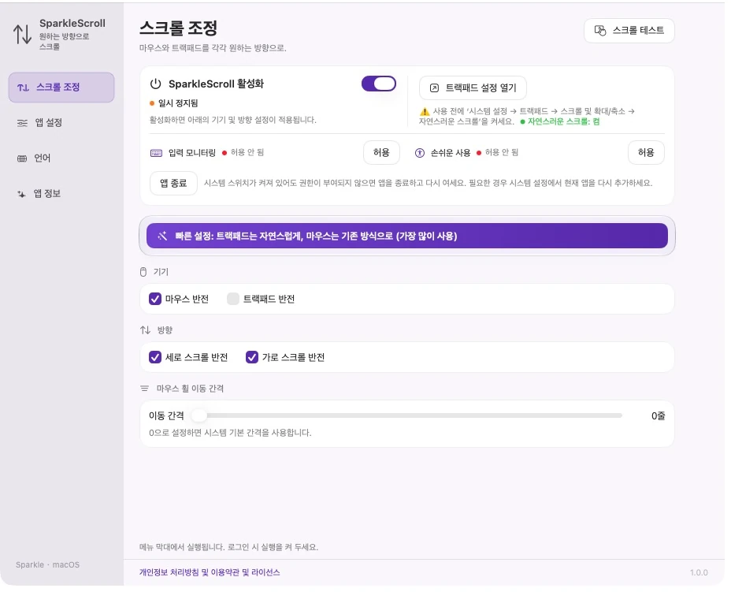Toggle the SparkleScroll 활성화 switch
The width and height of the screenshot is (731, 592).
379,84
